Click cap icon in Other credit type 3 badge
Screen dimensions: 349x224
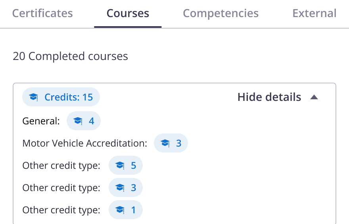point(120,188)
